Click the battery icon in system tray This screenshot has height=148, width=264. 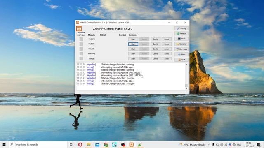pyautogui.click(x=217, y=145)
